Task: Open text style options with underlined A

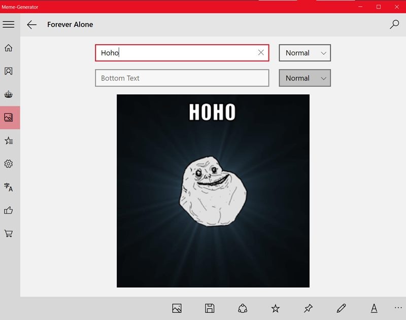Action: tap(373, 308)
